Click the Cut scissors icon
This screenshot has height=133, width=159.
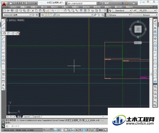click(33, 10)
